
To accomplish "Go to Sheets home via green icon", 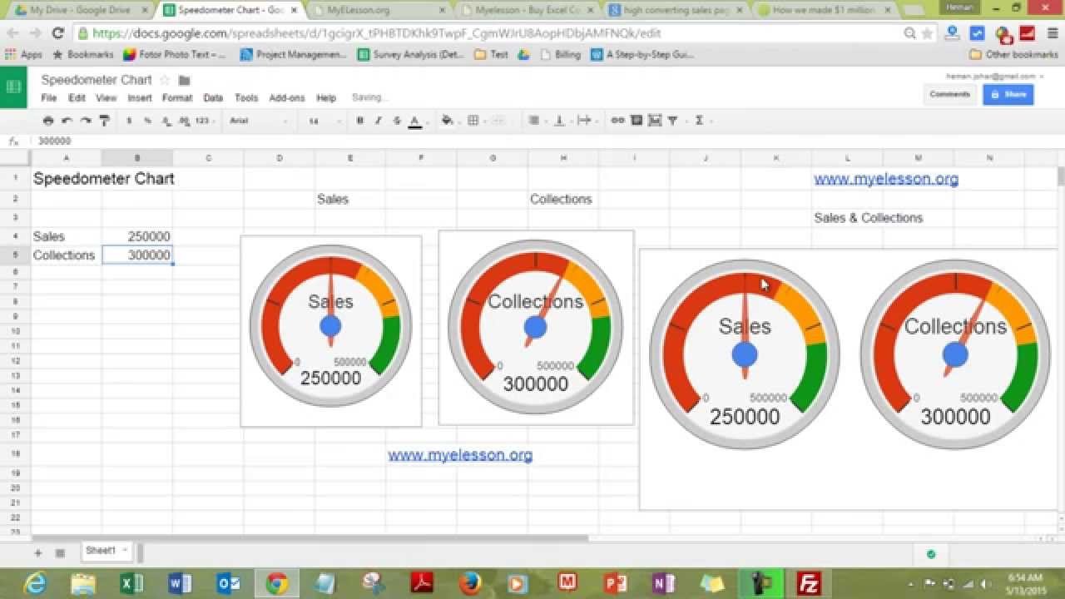I will [x=13, y=87].
